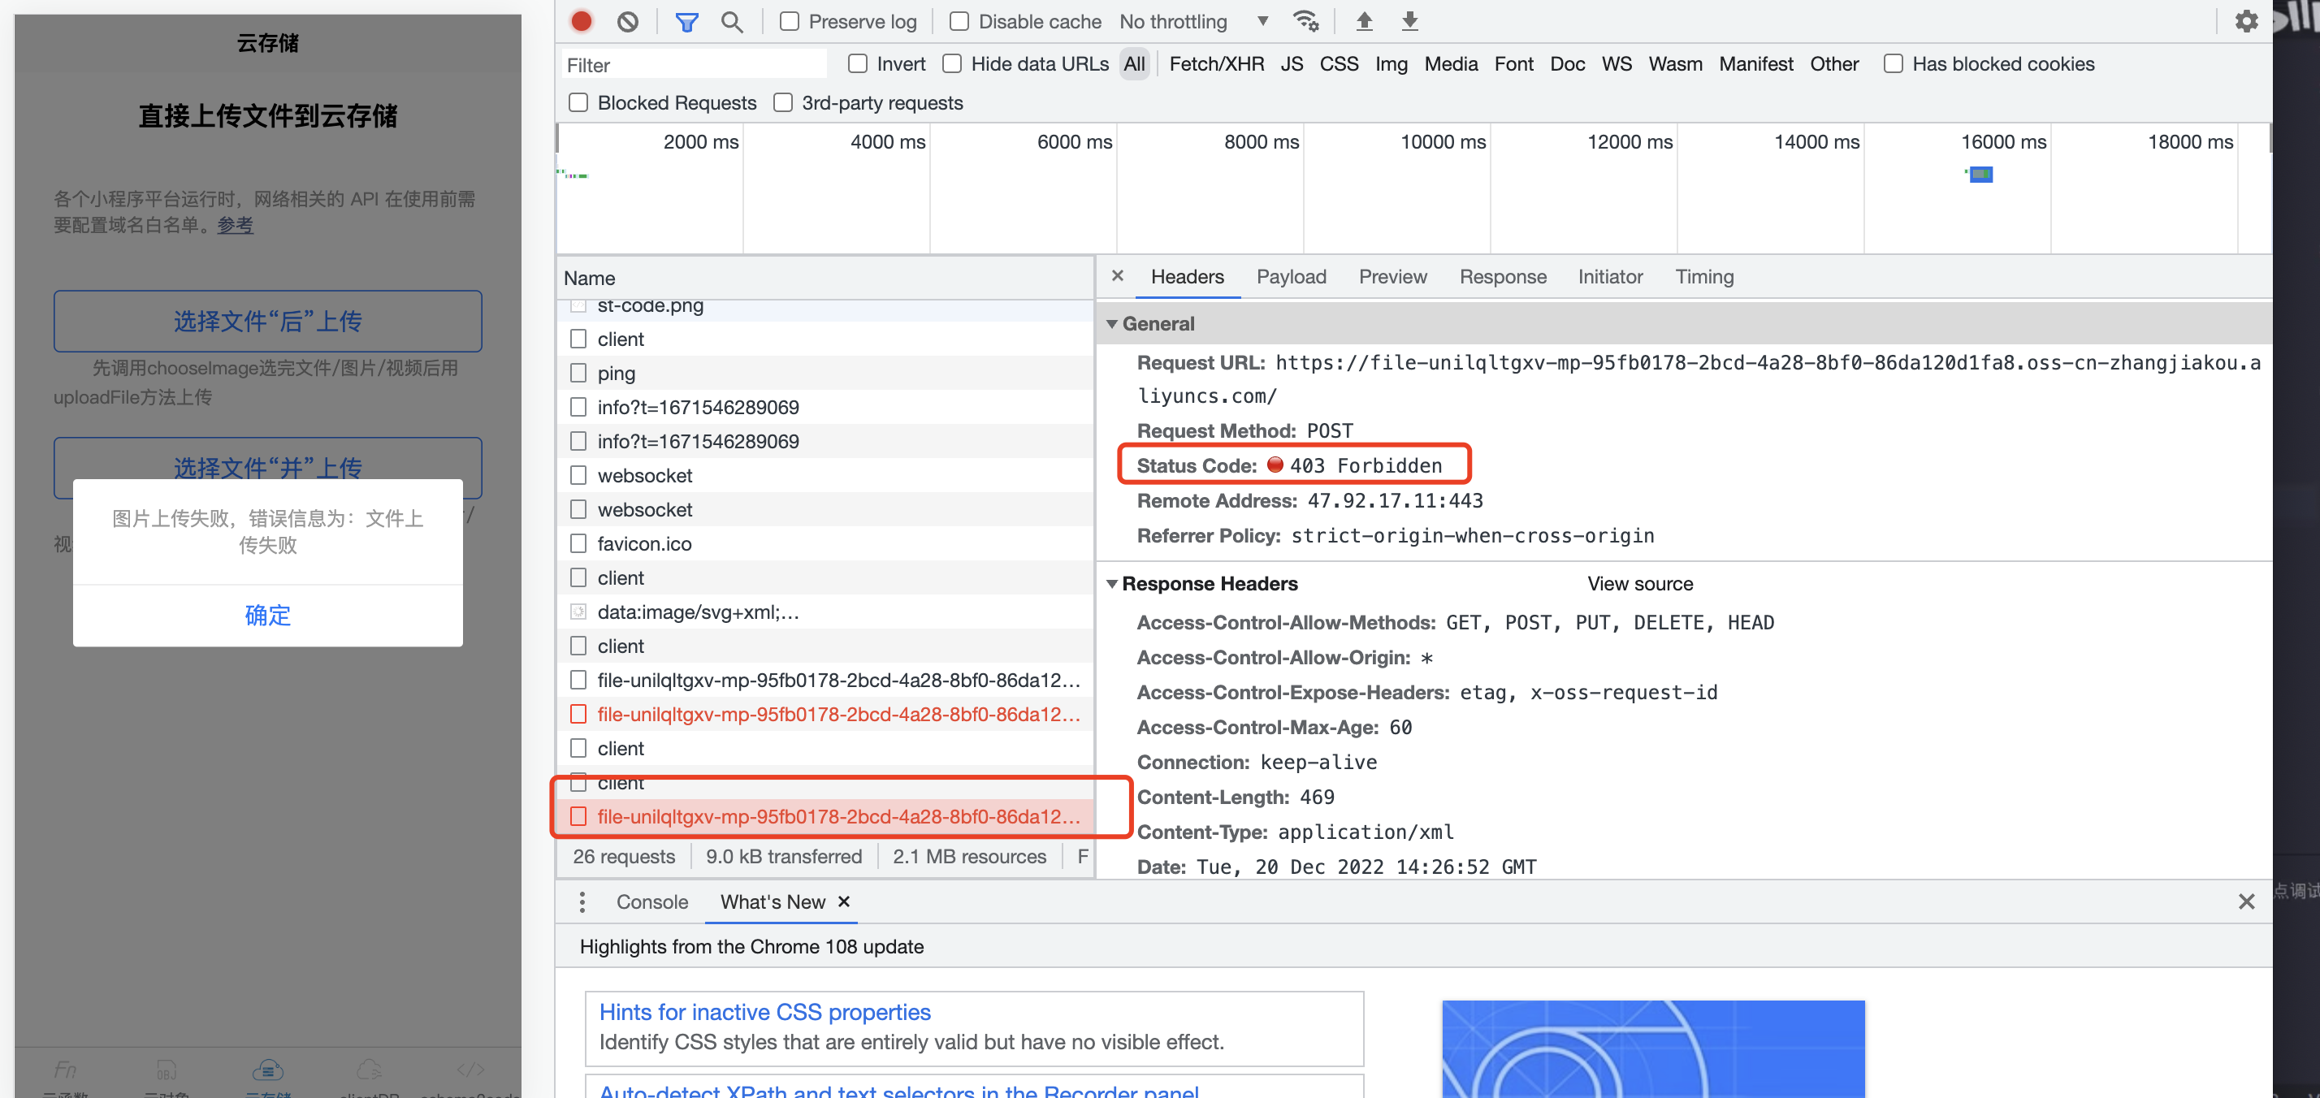
Task: Click the Chrome update preview thumbnail
Action: 1652,1048
